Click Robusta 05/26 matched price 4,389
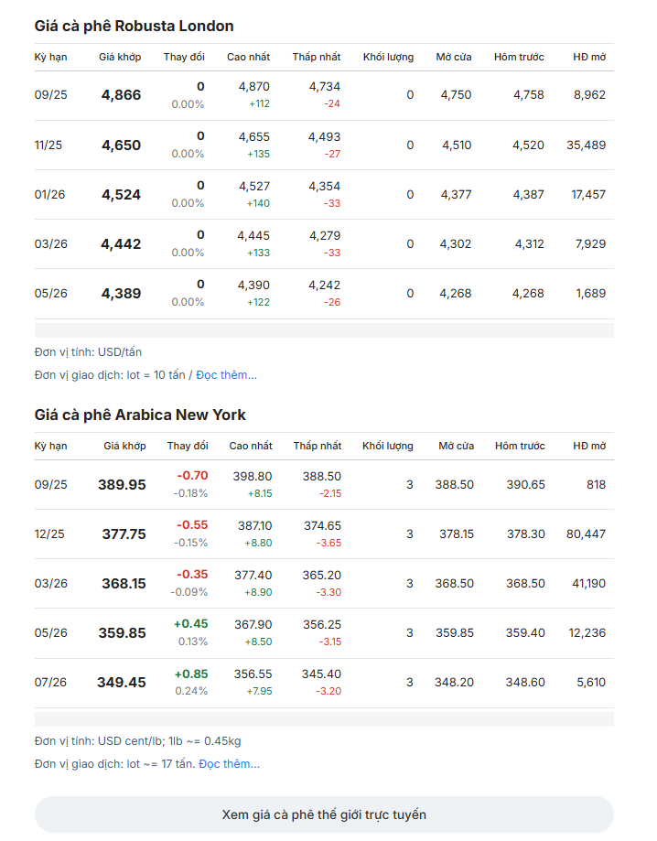Screen dimensions: 657x841 (121, 294)
